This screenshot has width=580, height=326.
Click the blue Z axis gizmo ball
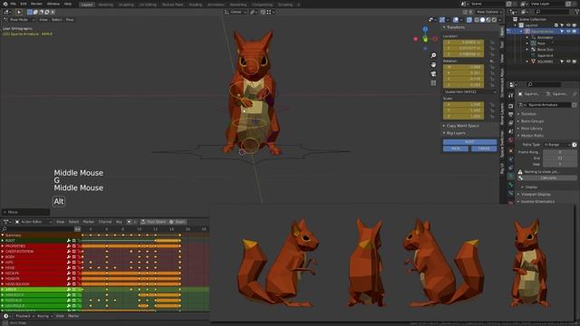coord(425,29)
